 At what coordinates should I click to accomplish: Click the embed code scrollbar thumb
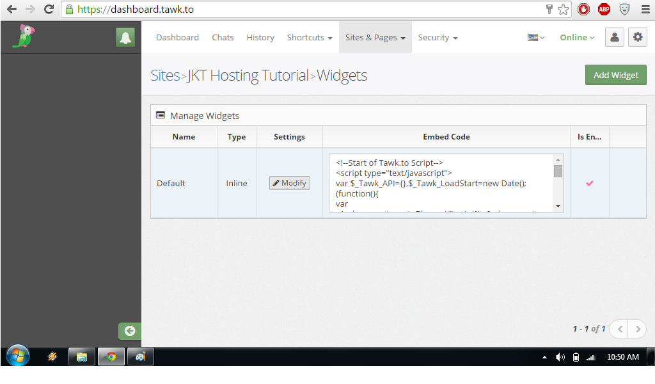coord(558,172)
